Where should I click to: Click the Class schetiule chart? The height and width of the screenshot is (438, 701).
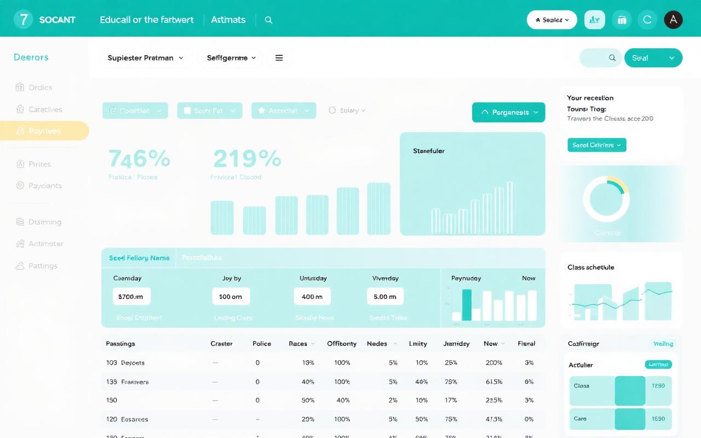pyautogui.click(x=621, y=302)
